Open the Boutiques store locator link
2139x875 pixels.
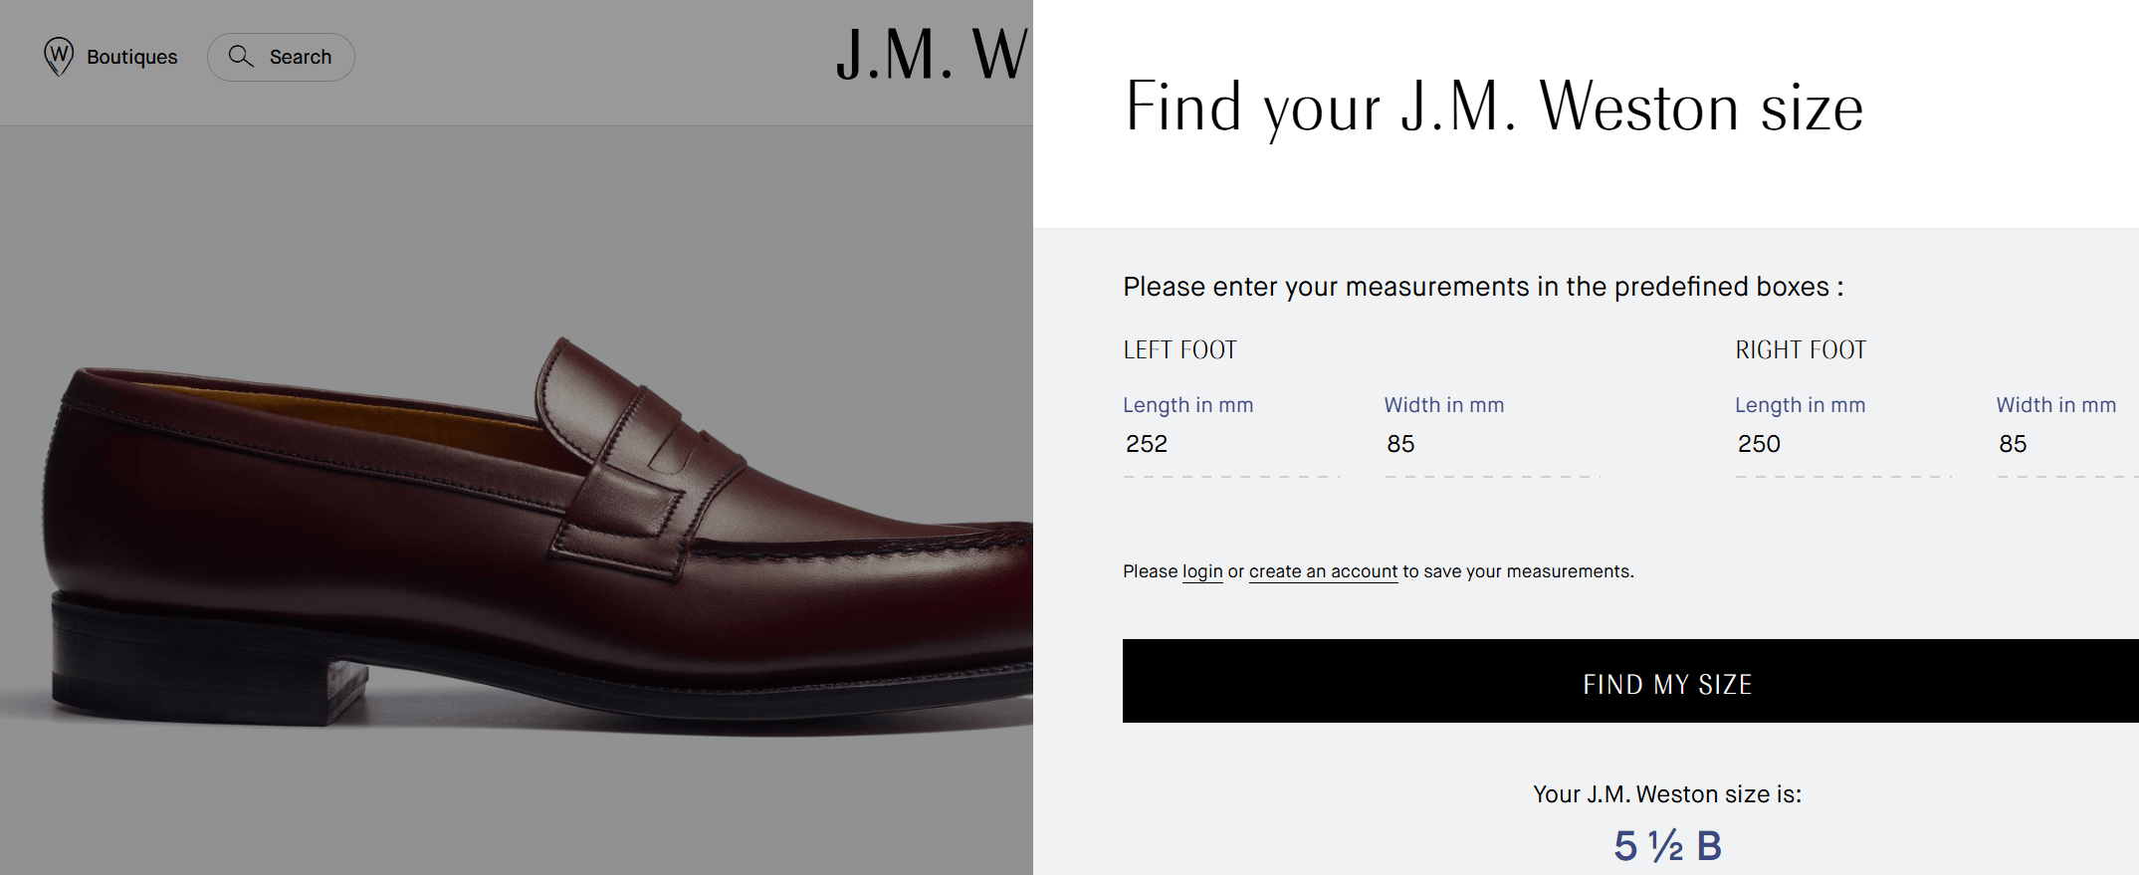coord(131,57)
